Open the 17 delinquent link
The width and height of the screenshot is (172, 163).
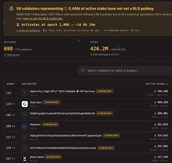(12, 55)
